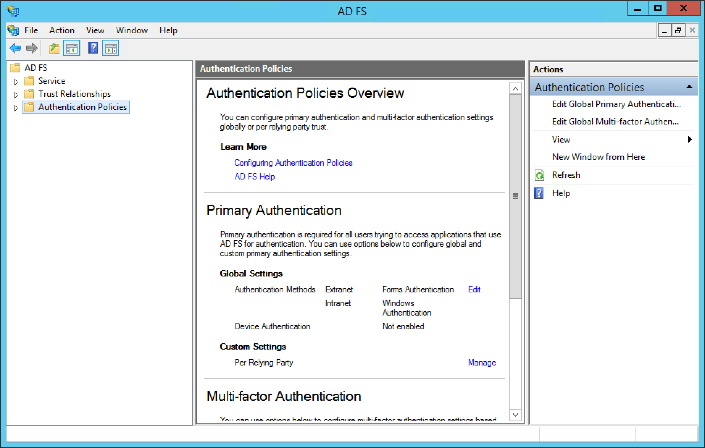This screenshot has width=705, height=448.
Task: Click the Service folder icon
Action: coord(29,81)
